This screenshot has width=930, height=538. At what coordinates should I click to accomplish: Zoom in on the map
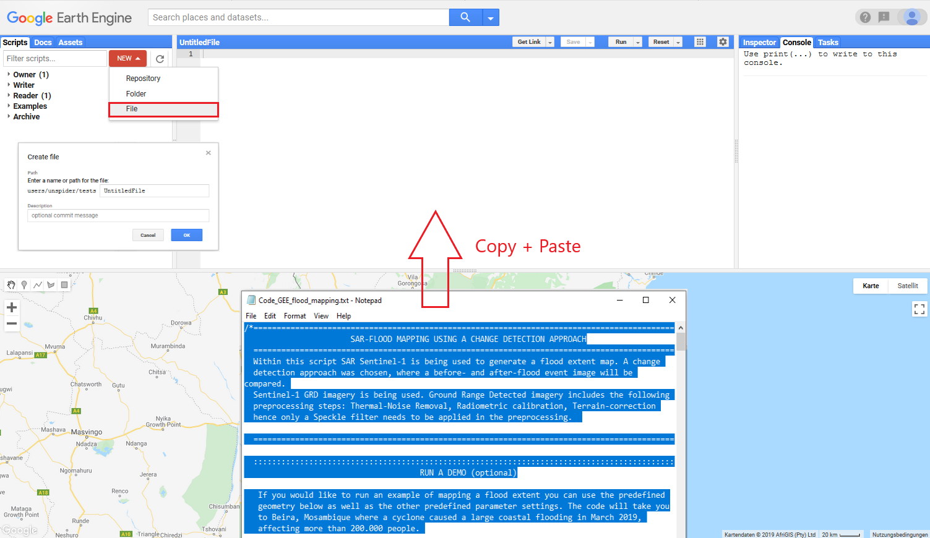point(11,307)
